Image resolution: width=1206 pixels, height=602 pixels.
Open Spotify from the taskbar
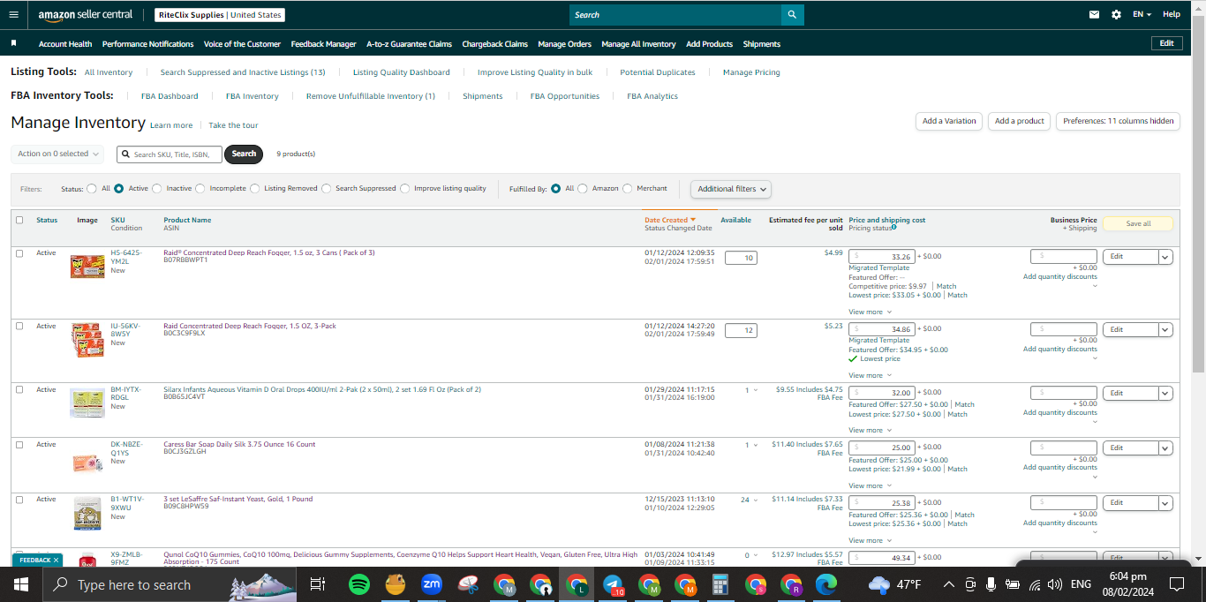tap(358, 584)
